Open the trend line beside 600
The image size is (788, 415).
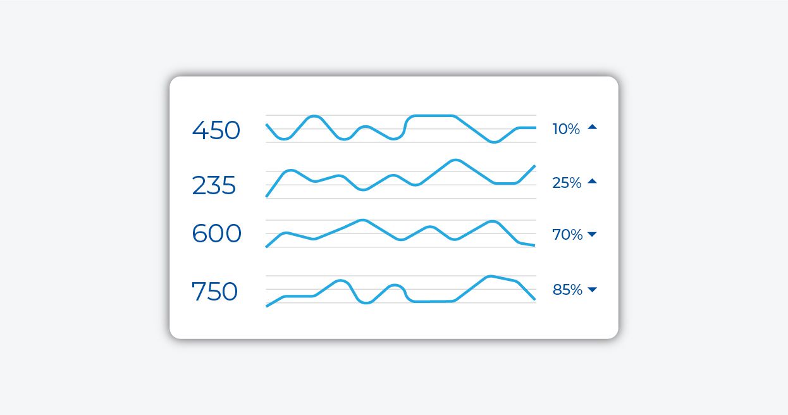pos(401,233)
